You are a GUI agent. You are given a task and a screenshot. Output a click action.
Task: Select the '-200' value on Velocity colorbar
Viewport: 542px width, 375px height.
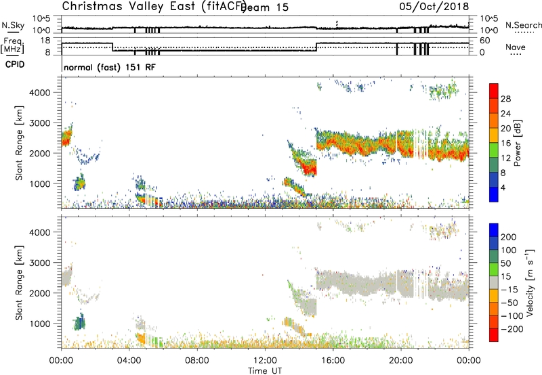click(x=512, y=329)
